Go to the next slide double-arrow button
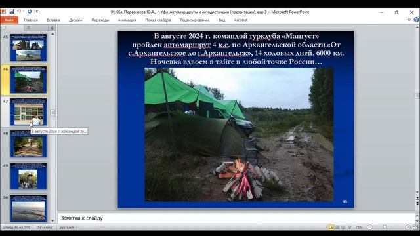Image resolution: width=420 pixels, height=236 pixels. [417, 203]
